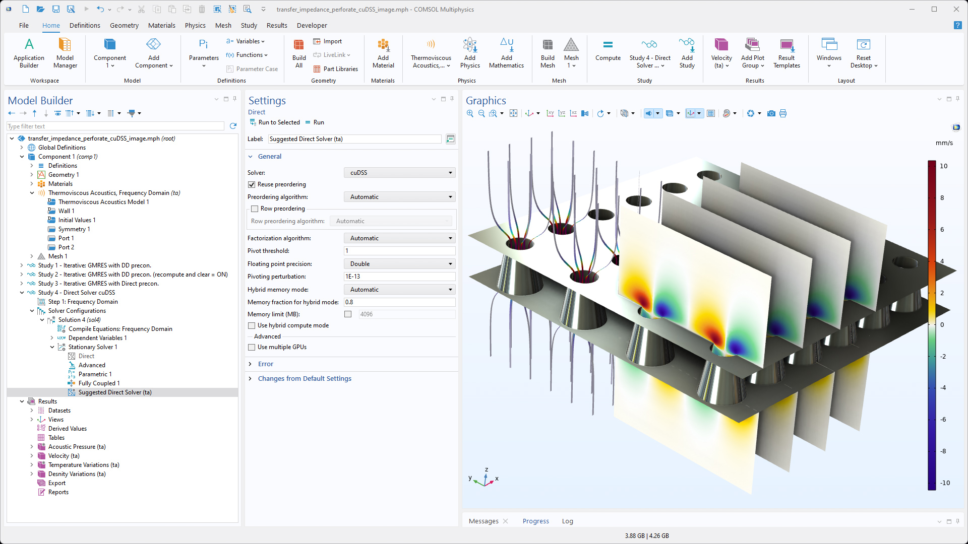The height and width of the screenshot is (544, 968).
Task: Switch to the Progress tab
Action: click(535, 521)
